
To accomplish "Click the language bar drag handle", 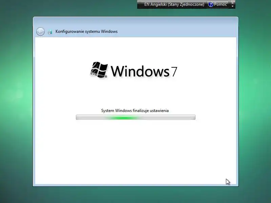I will 140,4.
